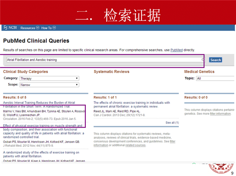236x176 pixels.
Task: Open filter information link under Systematic Reviews
Action: [x=135, y=143]
